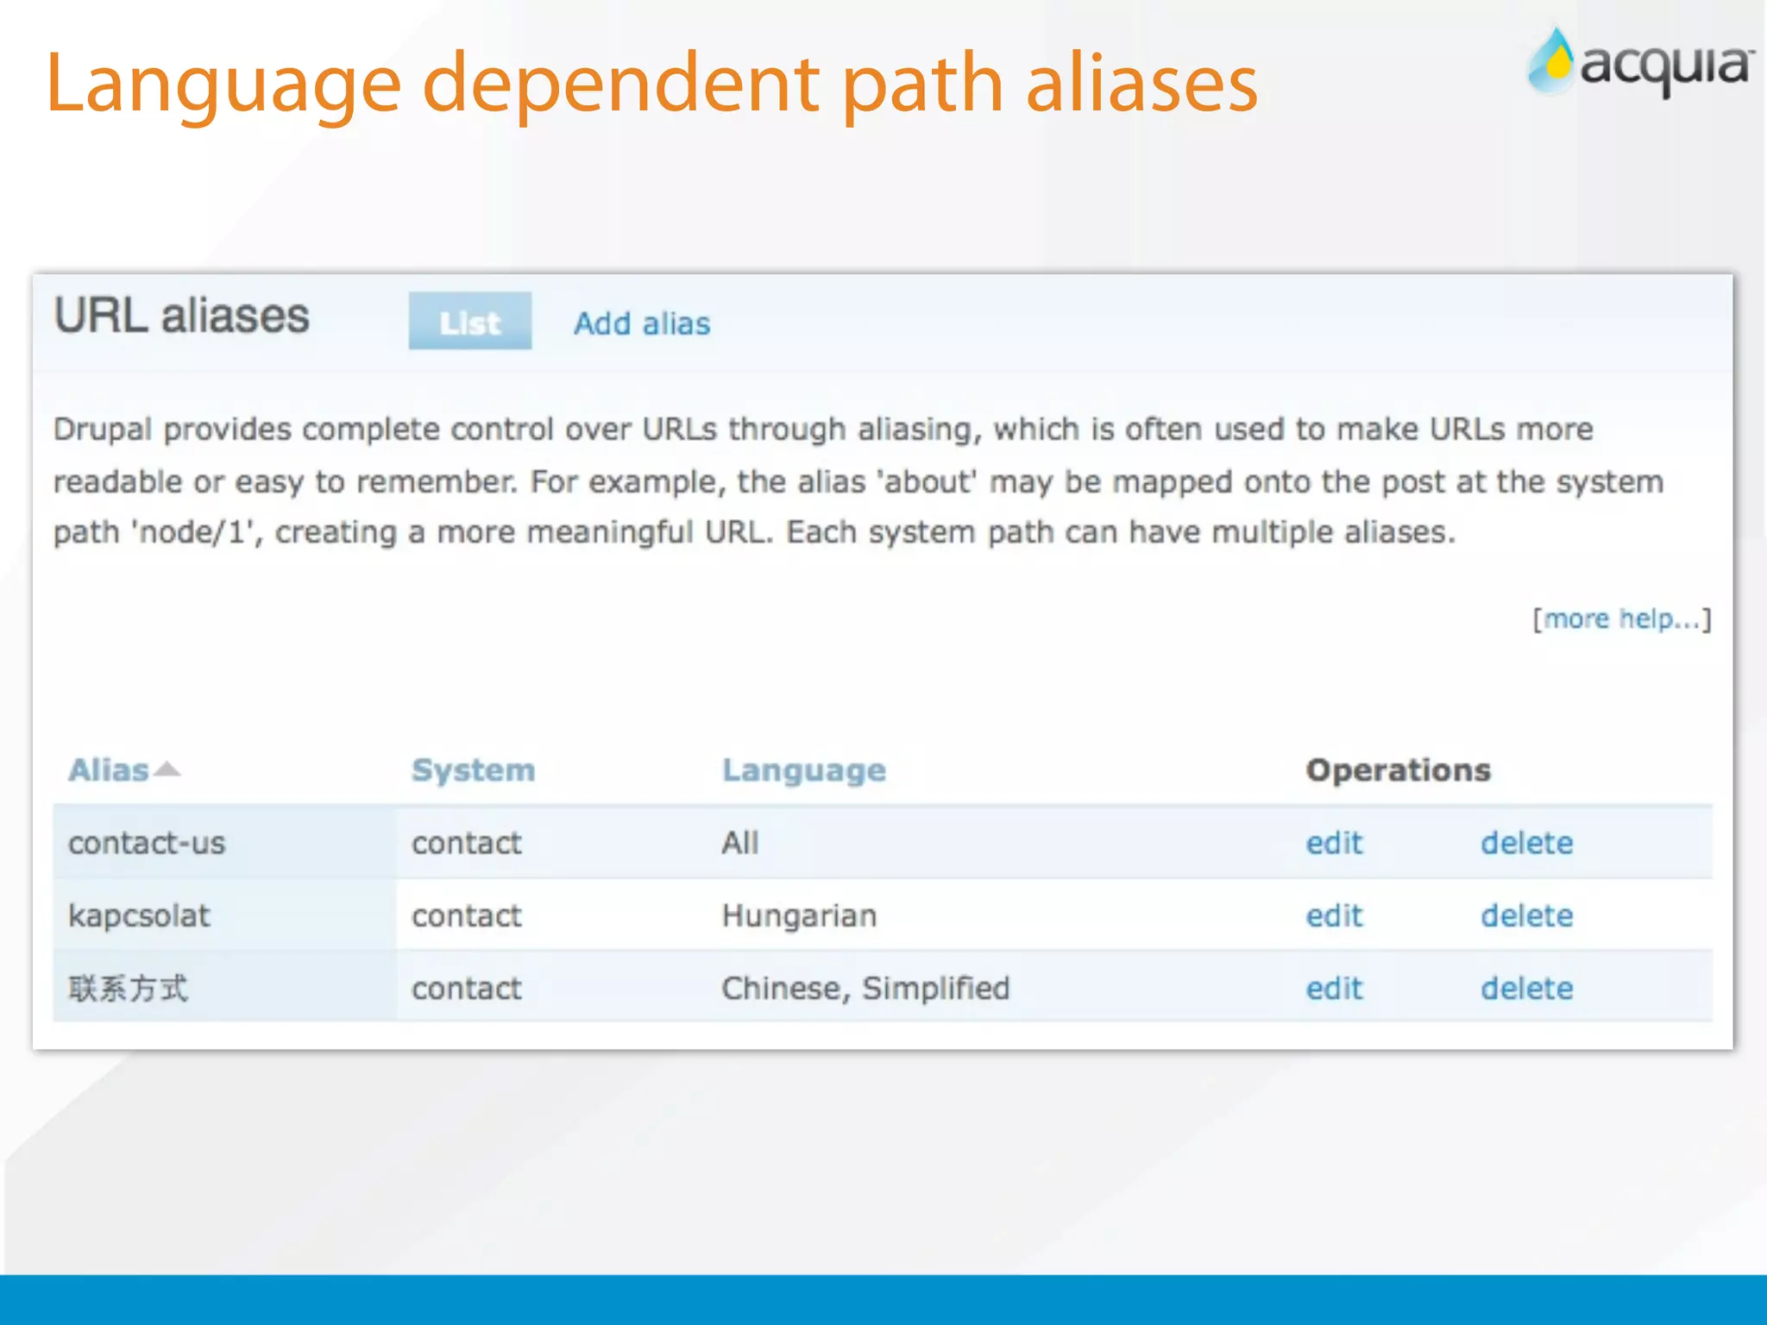Viewport: 1767px width, 1325px height.
Task: Sort table by Alias column header
Action: click(110, 769)
